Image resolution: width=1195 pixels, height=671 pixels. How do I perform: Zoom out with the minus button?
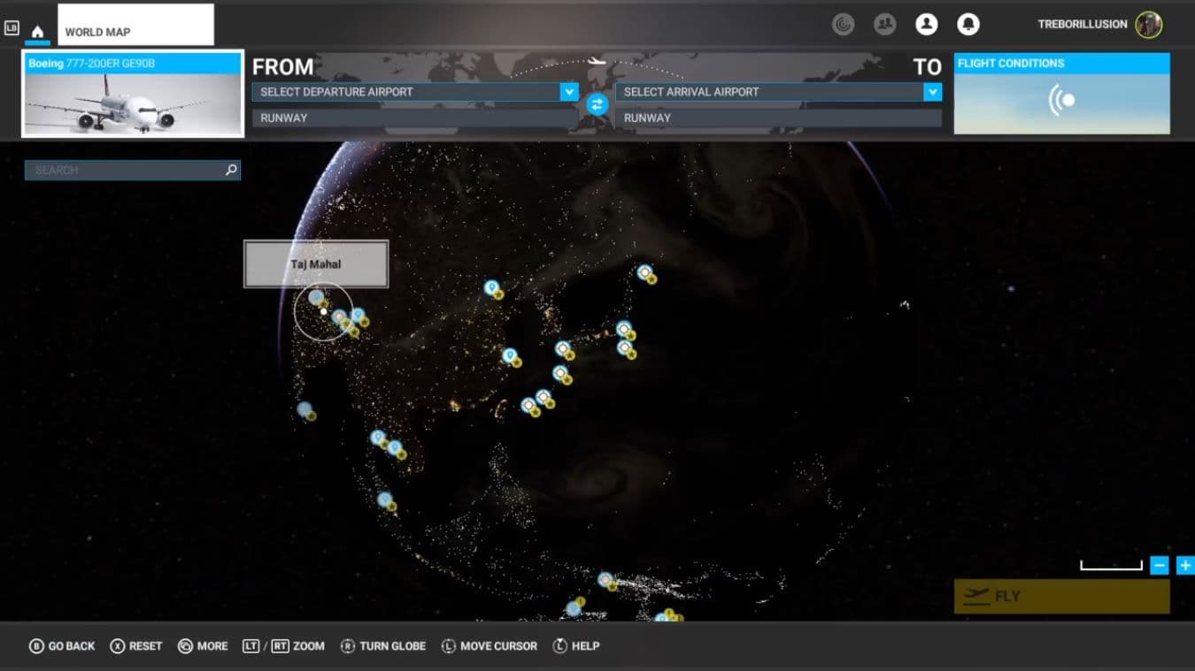pos(1159,566)
